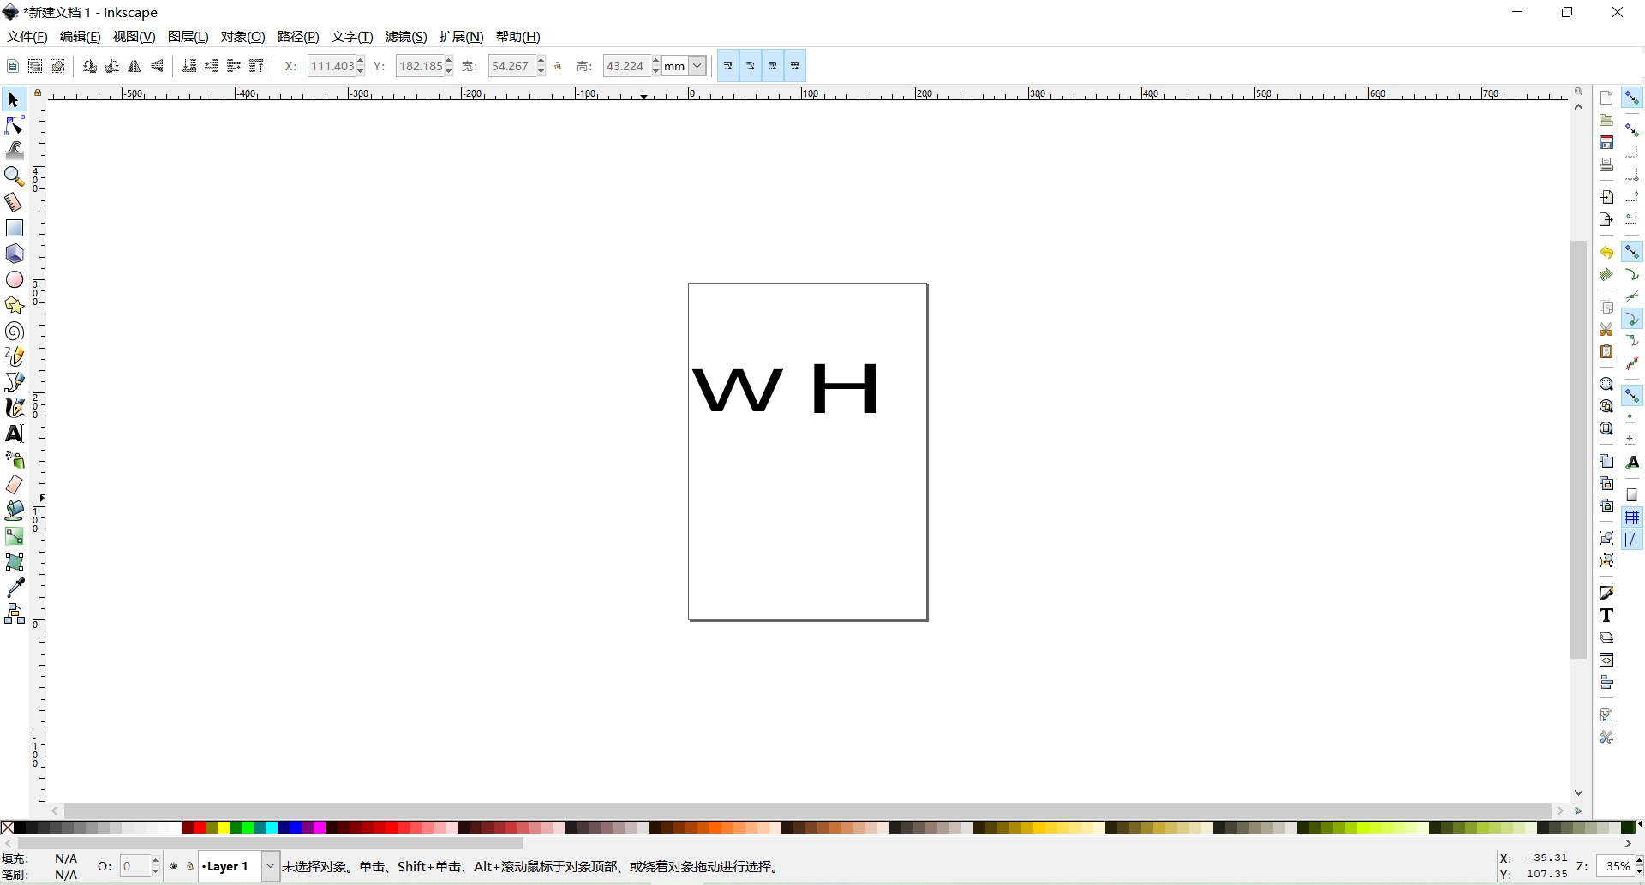
Task: Click the vertical canvas scrollbar
Action: pos(1579,450)
